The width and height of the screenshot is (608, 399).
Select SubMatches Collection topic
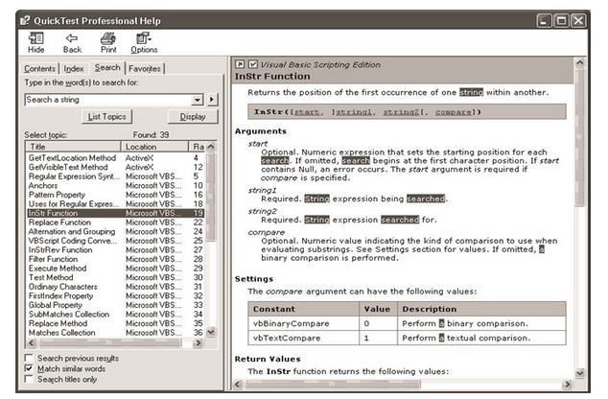coord(115,315)
